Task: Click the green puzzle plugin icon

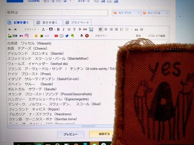Action: tap(42, 36)
